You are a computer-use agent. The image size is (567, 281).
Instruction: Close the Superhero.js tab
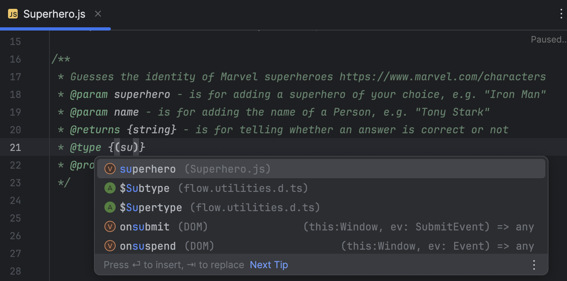tap(98, 13)
